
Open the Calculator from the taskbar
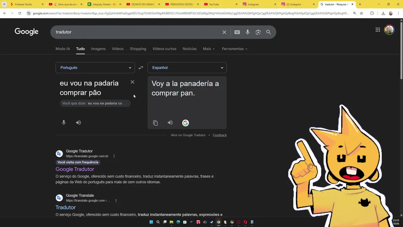[x=252, y=222]
